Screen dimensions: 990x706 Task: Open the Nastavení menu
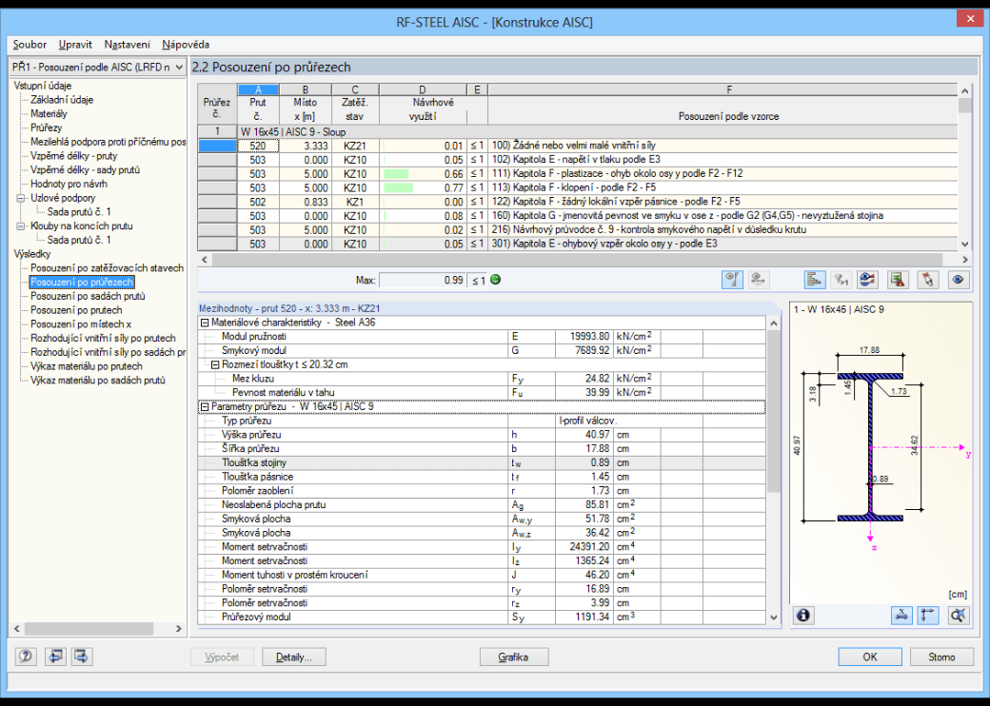tap(127, 44)
